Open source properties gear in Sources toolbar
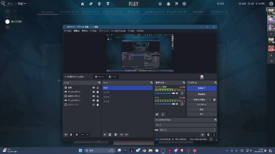 click(x=76, y=135)
